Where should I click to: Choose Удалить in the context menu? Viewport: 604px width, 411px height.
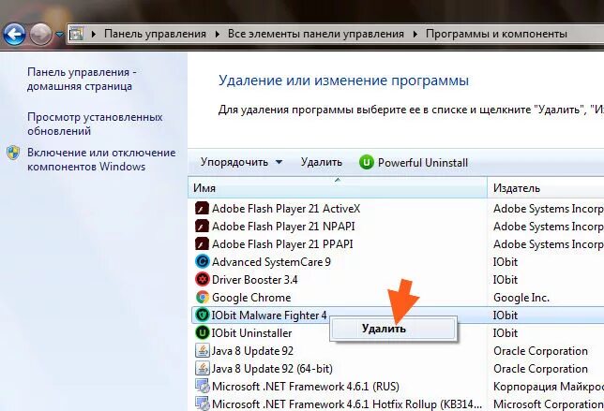pos(394,329)
